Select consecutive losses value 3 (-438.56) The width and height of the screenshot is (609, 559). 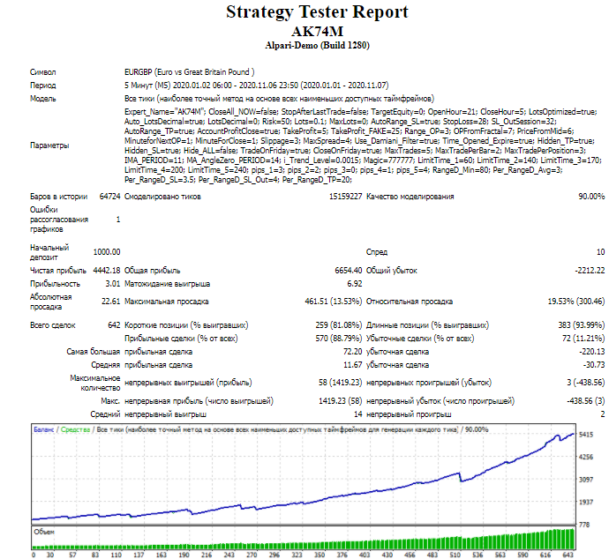coord(586,383)
